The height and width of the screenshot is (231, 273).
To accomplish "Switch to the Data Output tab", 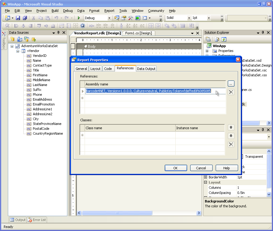I will (x=146, y=69).
